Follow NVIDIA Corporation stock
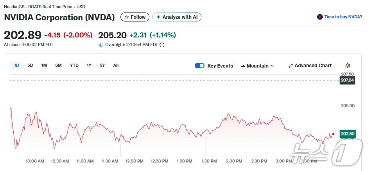 pos(135,17)
